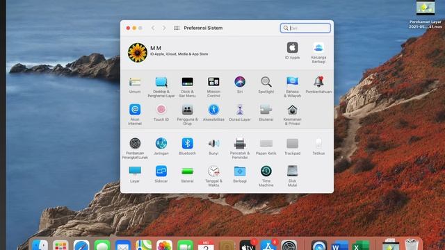Open Maps from the Dock
This screenshot has height=250, width=445.
click(x=143, y=245)
